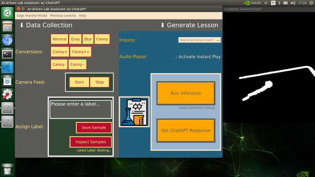Open the Files manager in the dock
Viewport: 315px width, 177px height.
[x=7, y=27]
